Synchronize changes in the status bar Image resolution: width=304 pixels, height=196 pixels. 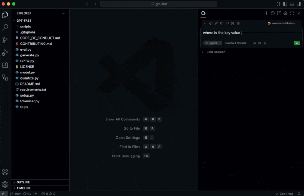point(30,193)
